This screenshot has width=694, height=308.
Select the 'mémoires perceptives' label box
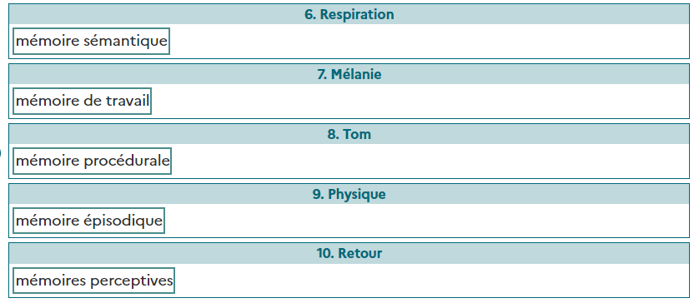[x=93, y=281]
